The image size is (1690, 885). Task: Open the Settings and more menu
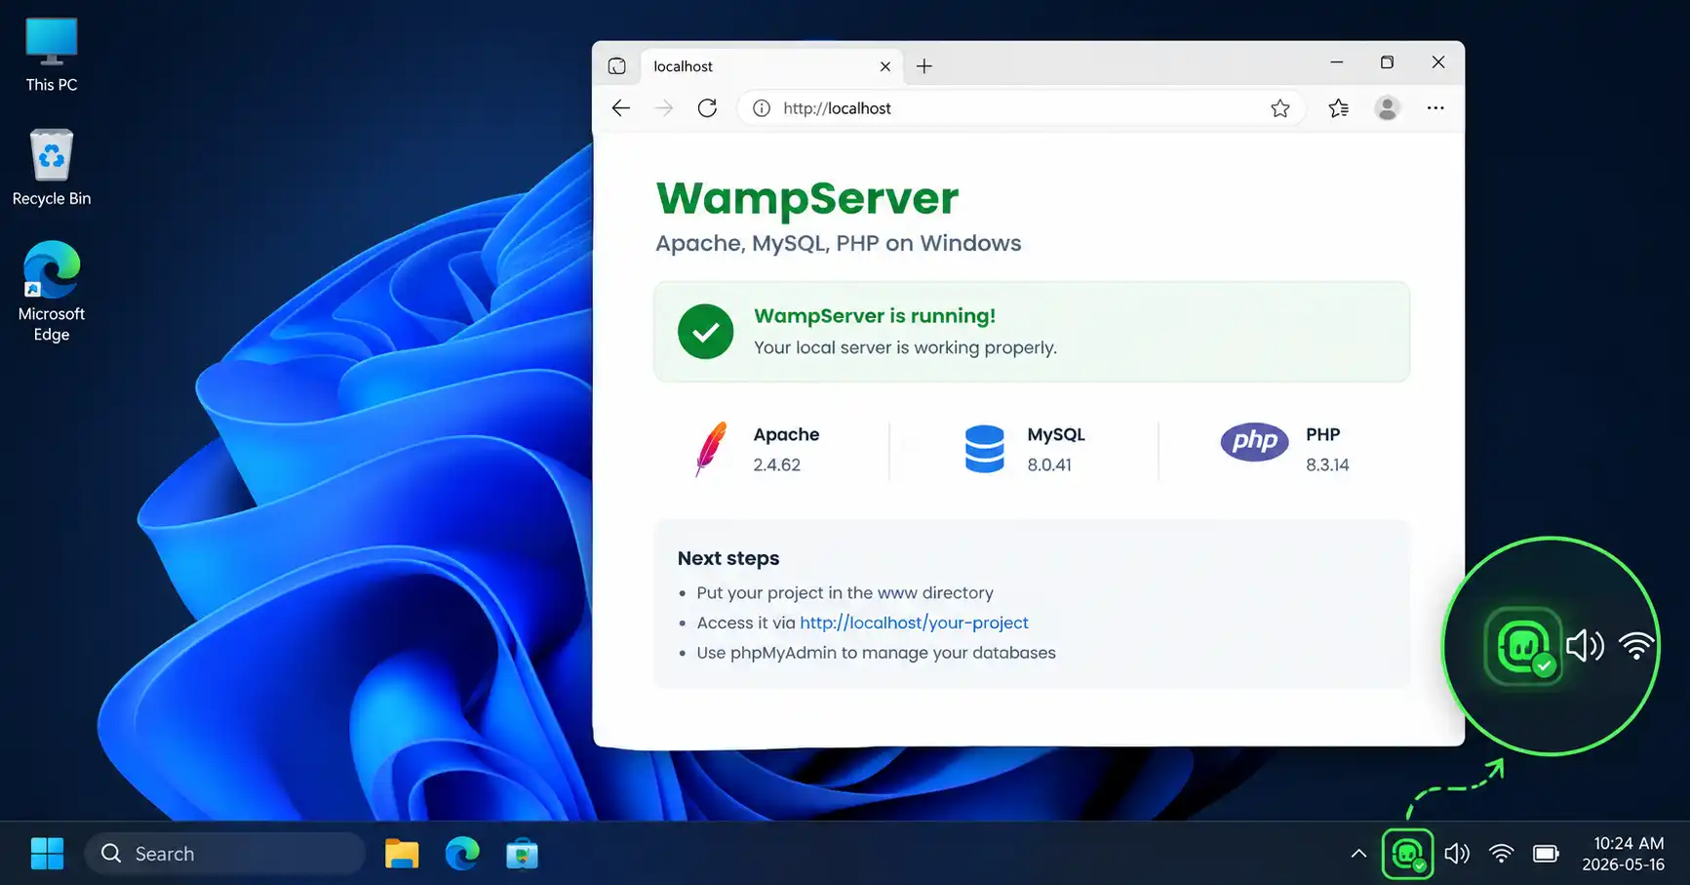pos(1435,108)
